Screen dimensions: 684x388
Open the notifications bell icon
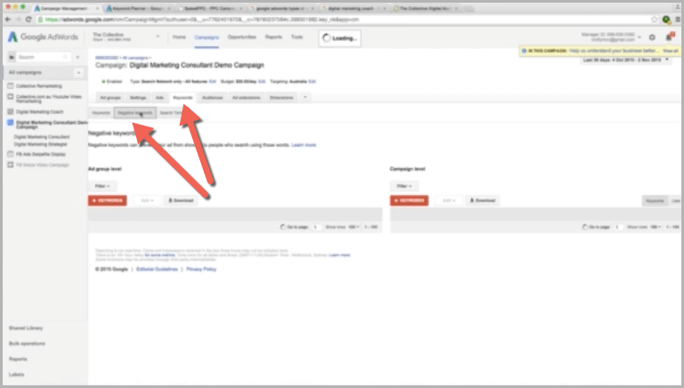point(669,37)
